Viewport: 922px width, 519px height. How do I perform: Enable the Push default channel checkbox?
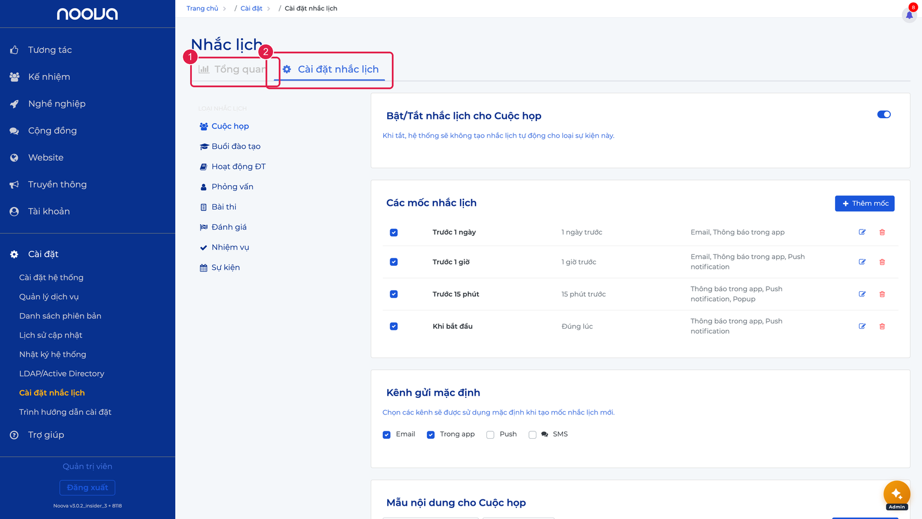[x=490, y=435]
